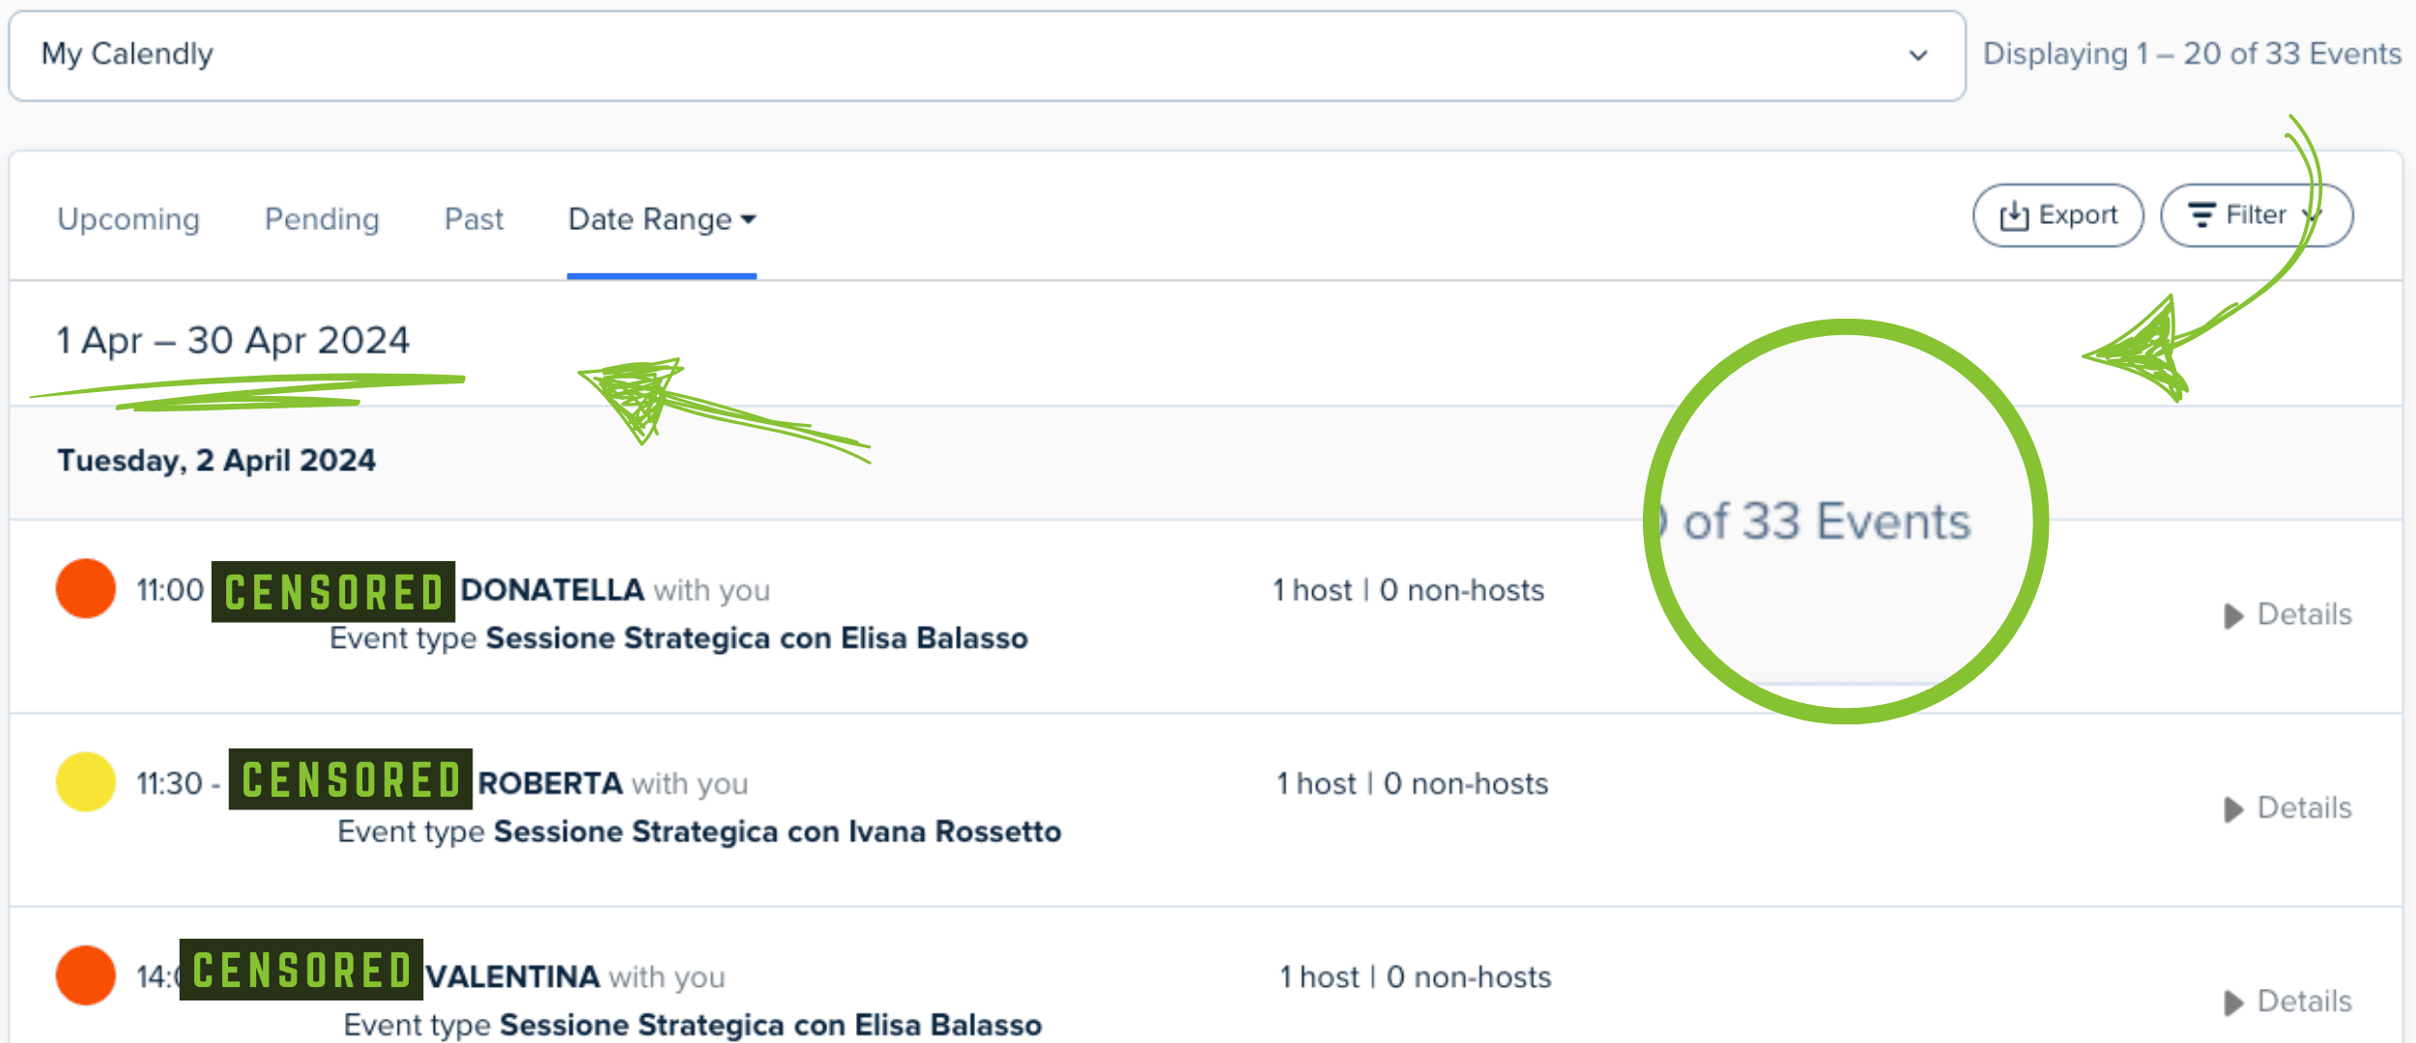The image size is (2416, 1043).
Task: Click the orange dot beside Valentina event
Action: click(x=86, y=974)
